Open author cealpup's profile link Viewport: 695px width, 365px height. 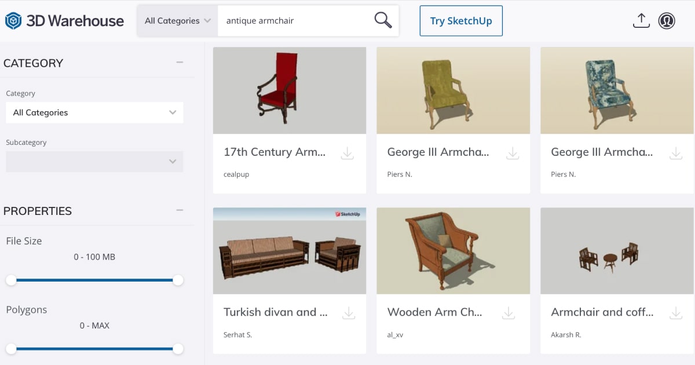(236, 174)
